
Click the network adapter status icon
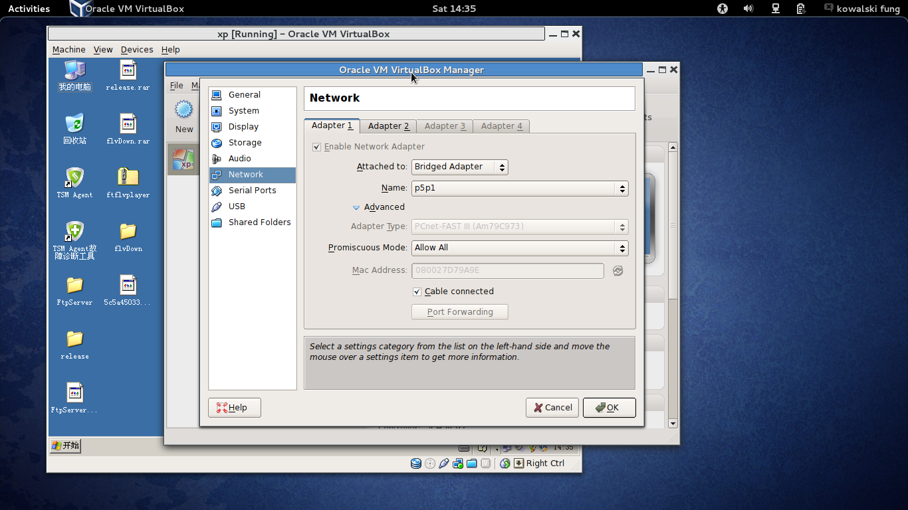[458, 464]
